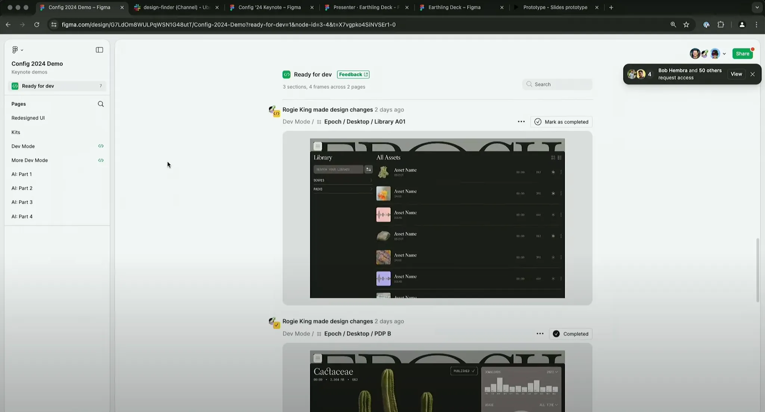Toggle the Completed status on PDP B

point(570,334)
